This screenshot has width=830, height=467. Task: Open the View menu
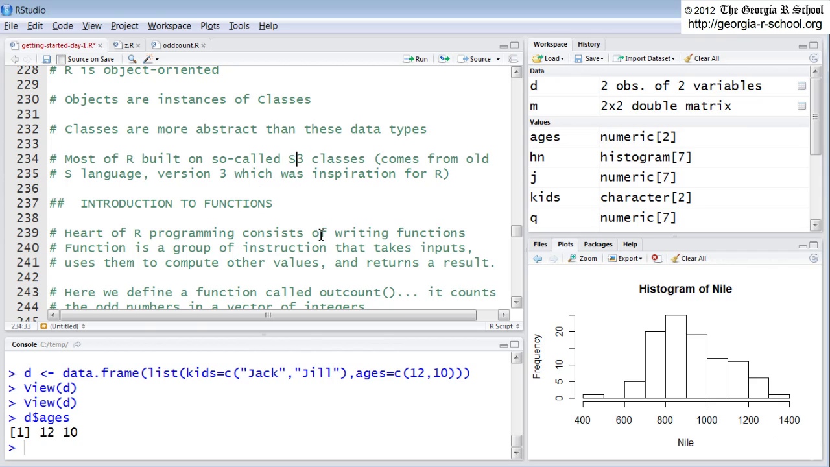coord(91,26)
